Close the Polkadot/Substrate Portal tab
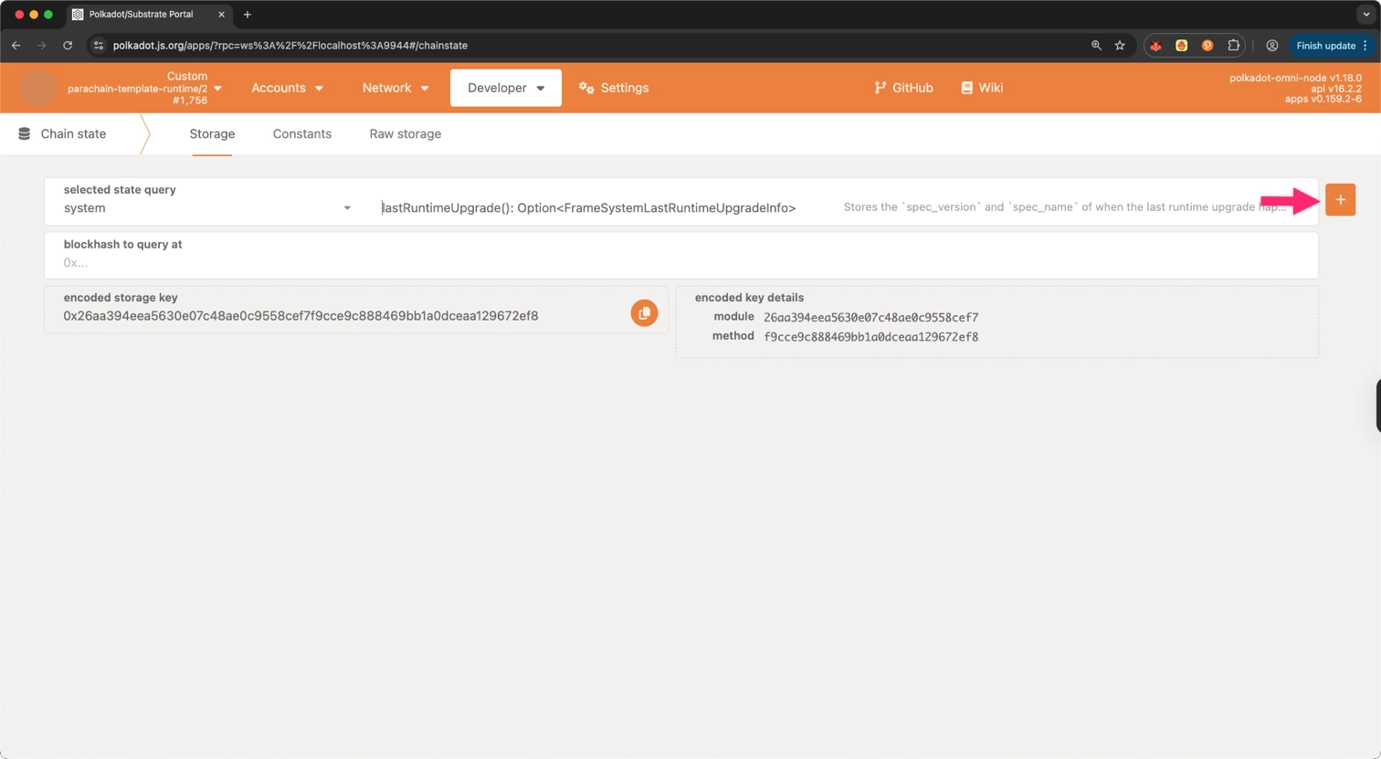This screenshot has height=759, width=1381. click(221, 15)
